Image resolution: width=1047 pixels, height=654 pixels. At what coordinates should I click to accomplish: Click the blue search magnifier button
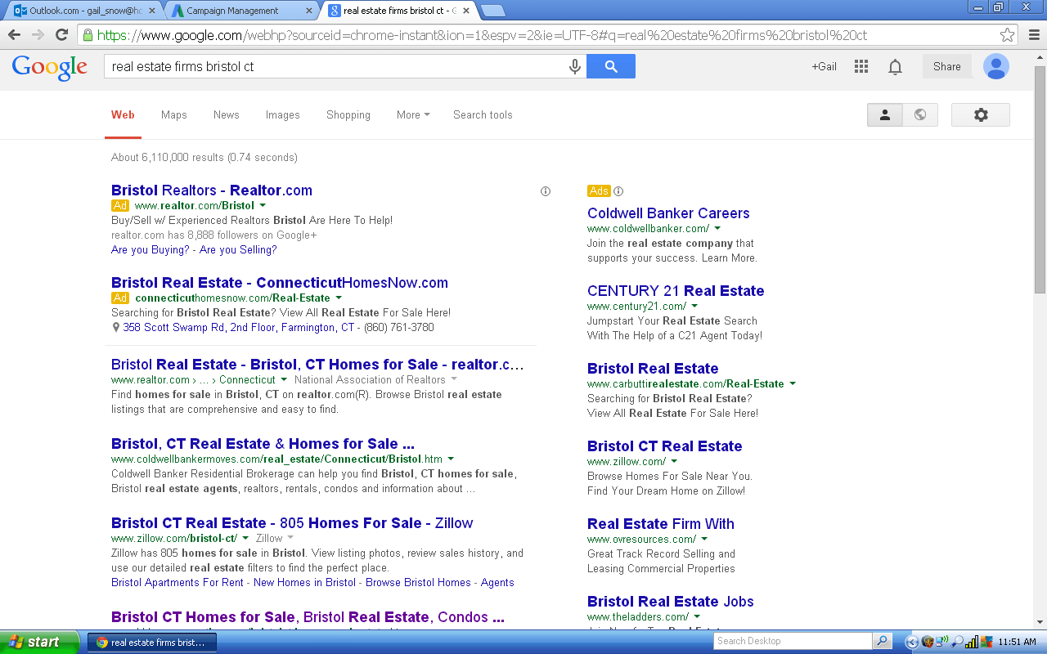coord(611,66)
